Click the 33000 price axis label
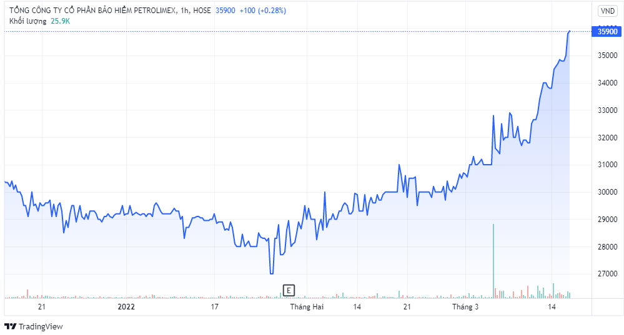This screenshot has height=335, width=624. pos(607,110)
